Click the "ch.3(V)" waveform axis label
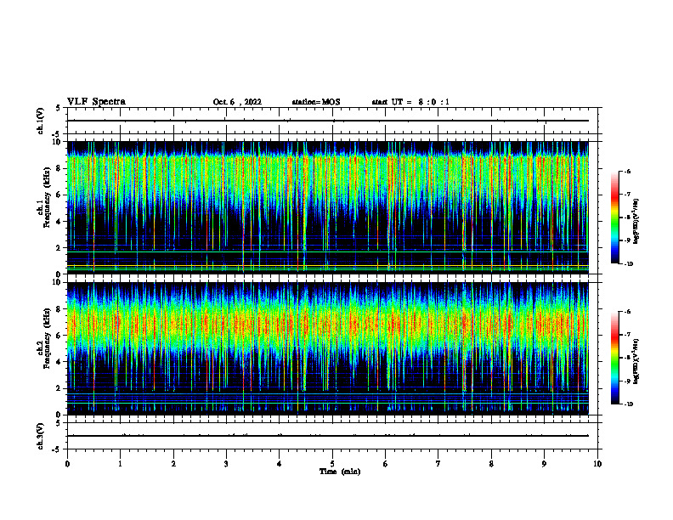The image size is (673, 520). click(x=40, y=436)
